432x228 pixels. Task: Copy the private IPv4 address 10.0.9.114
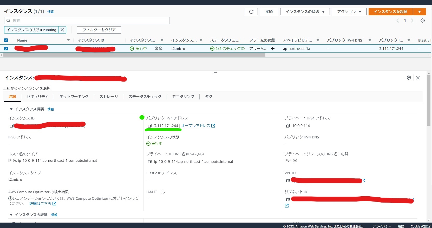coord(288,126)
